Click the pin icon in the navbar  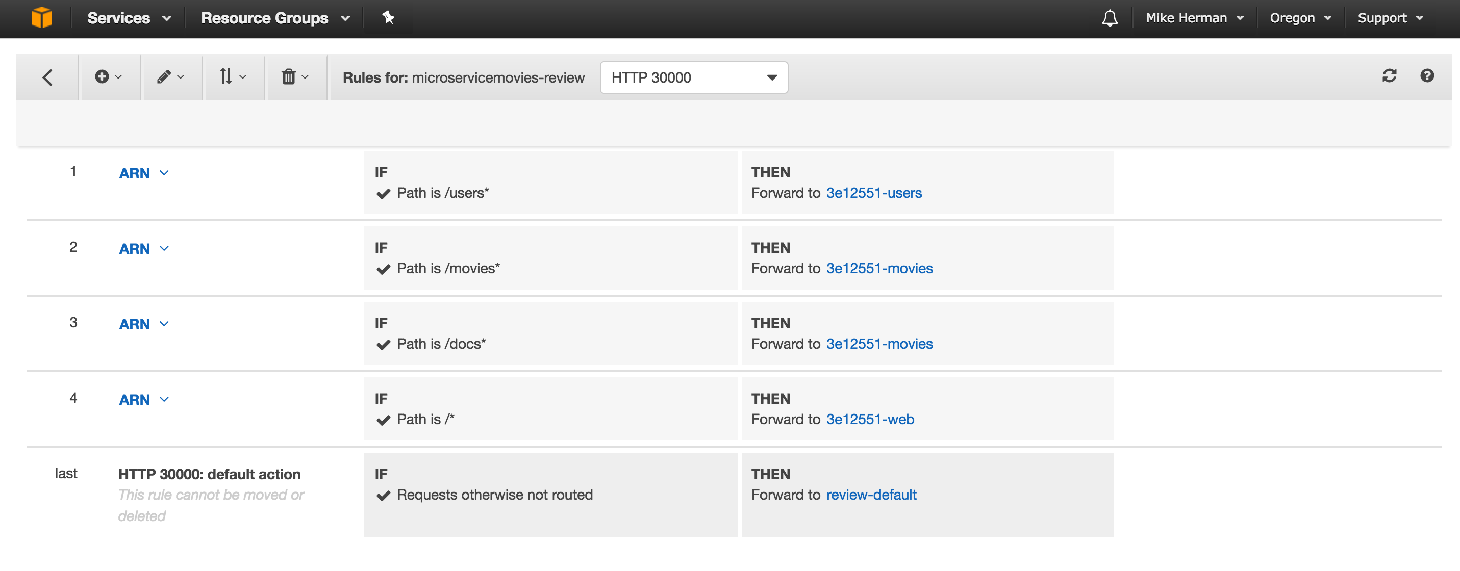(388, 17)
